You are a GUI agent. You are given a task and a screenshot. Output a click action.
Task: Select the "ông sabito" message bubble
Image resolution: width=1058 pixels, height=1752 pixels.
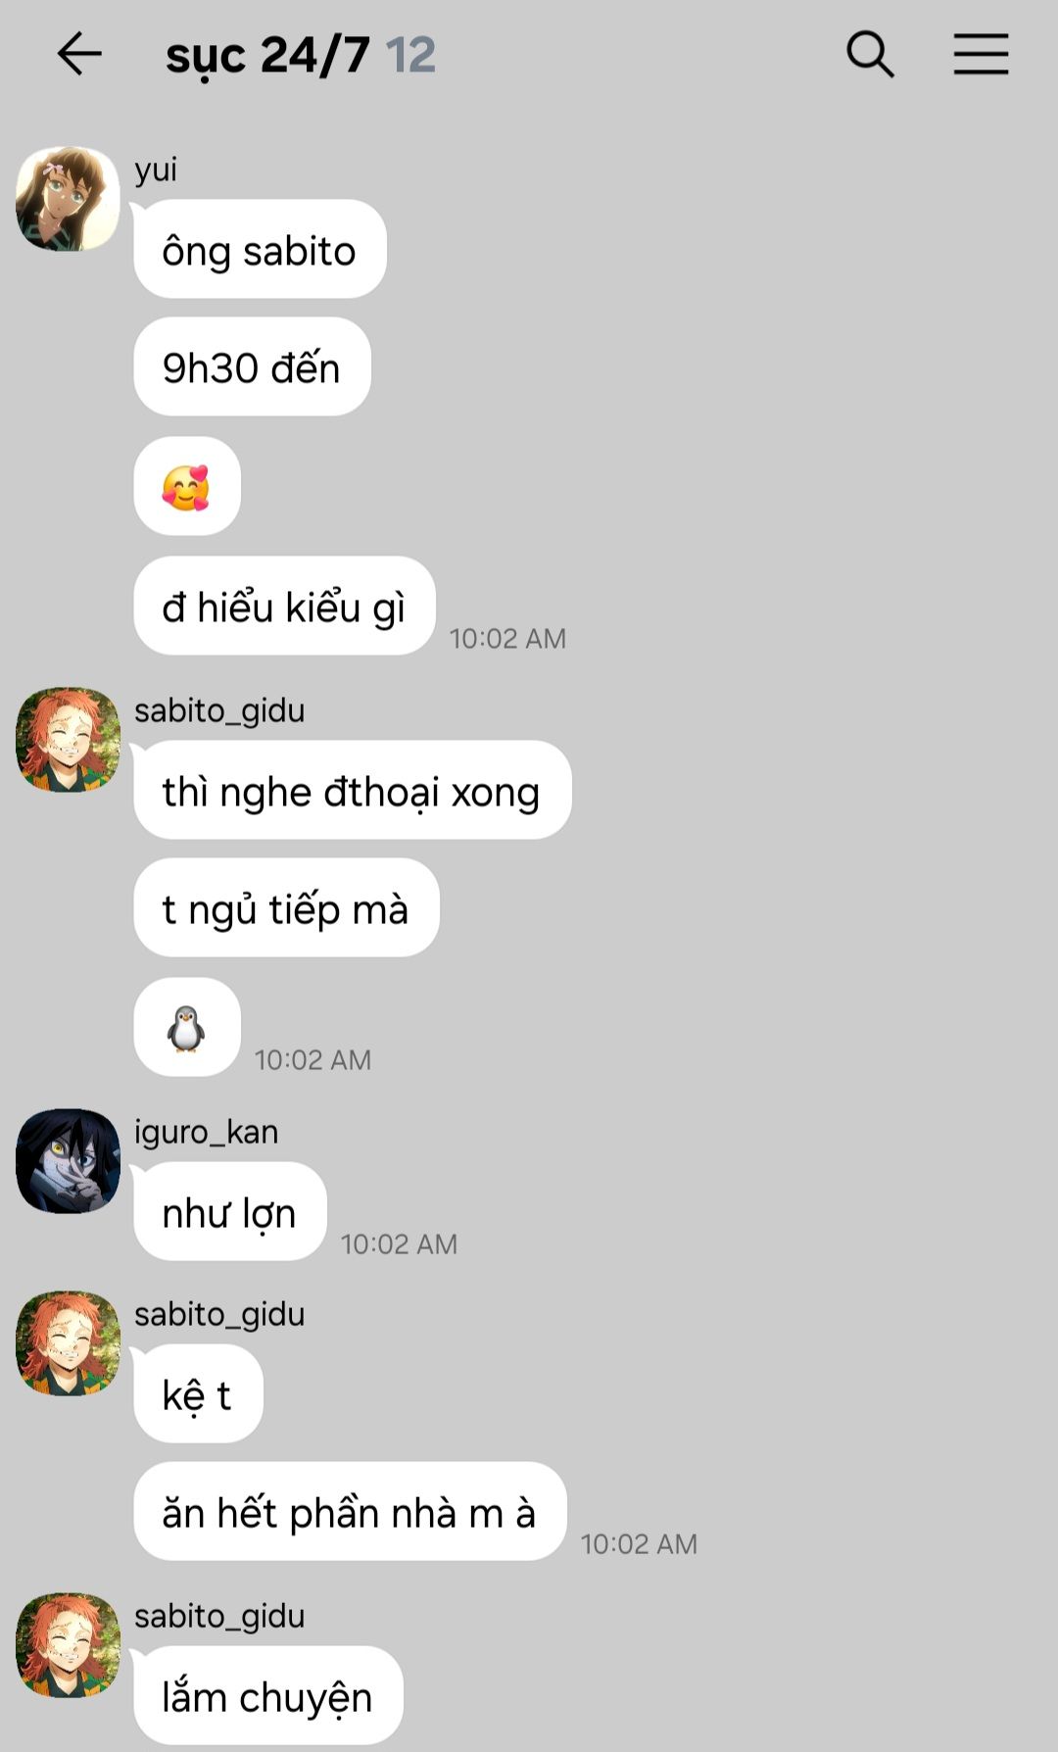click(260, 249)
